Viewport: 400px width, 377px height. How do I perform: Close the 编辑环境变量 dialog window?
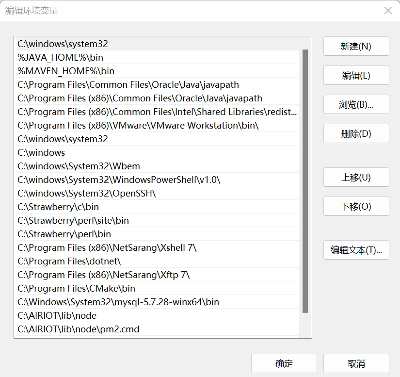point(388,11)
